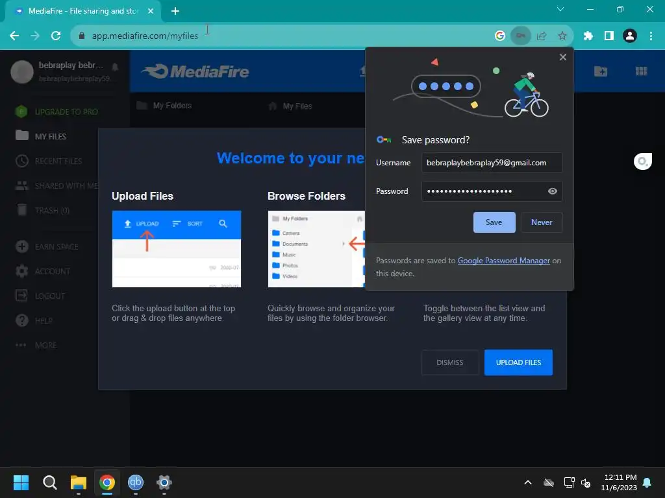665x498 pixels.
Task: Click the Chrome icon in taskbar
Action: tap(107, 482)
